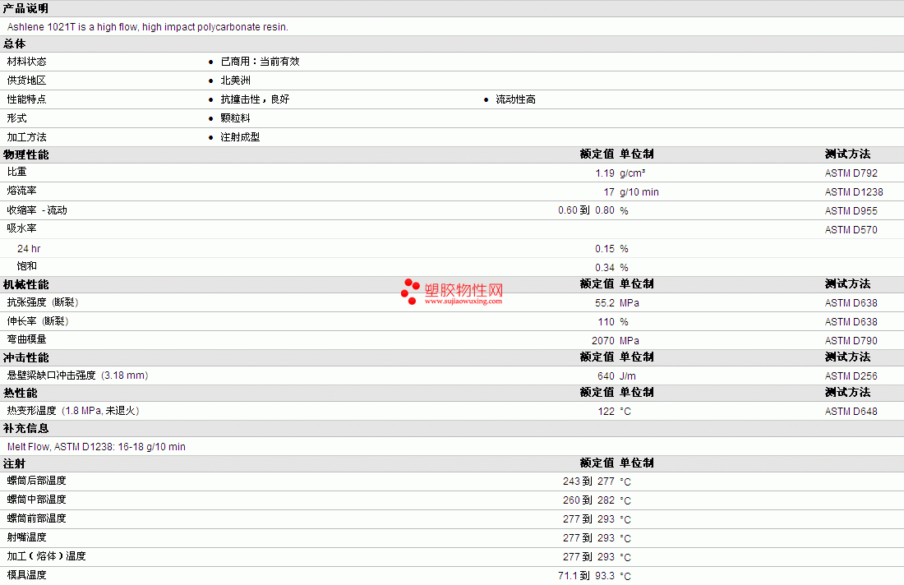The image size is (904, 585).
Task: Click the test method 'ASTM D792'
Action: [851, 173]
